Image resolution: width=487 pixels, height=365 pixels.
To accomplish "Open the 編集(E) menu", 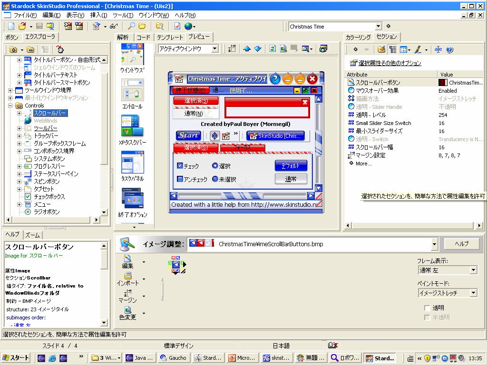I will (51, 15).
